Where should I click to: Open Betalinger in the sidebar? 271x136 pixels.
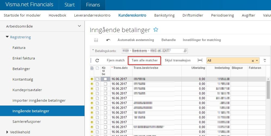(x=21, y=69)
